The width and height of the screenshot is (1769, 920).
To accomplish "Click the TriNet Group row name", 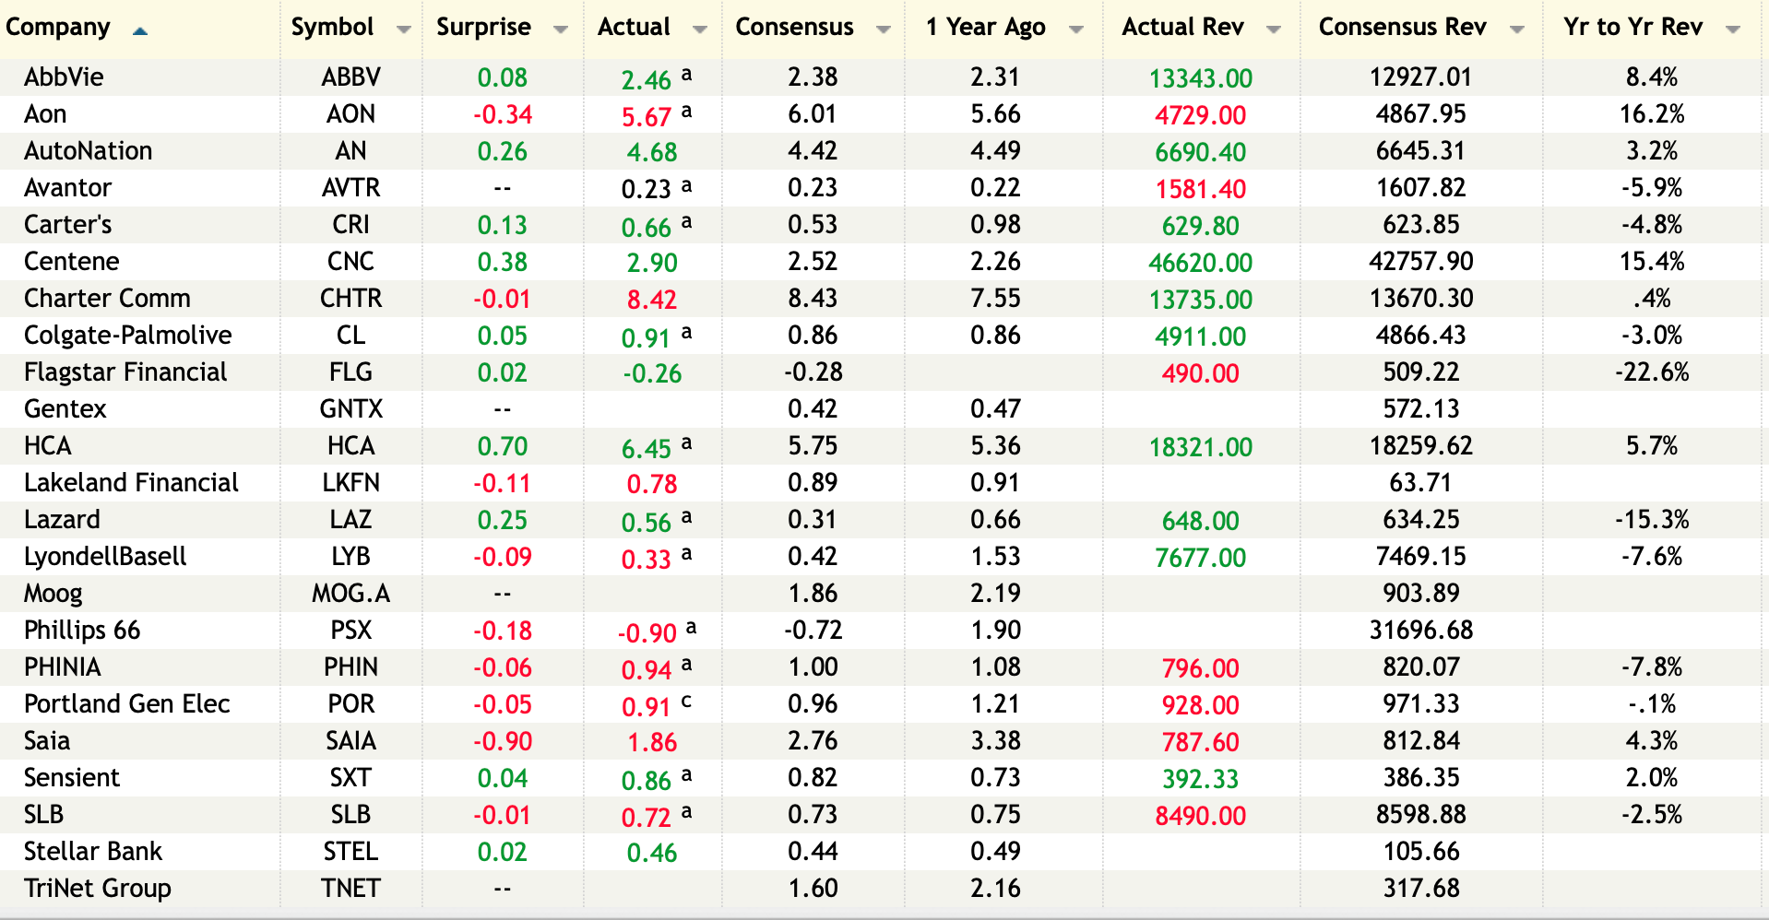I will [98, 889].
